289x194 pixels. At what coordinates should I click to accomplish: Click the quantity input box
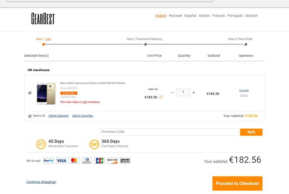183,92
